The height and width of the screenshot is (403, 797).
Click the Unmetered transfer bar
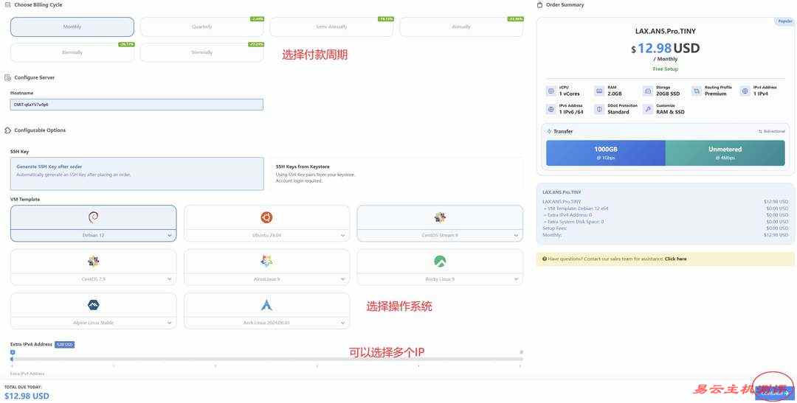tap(725, 153)
